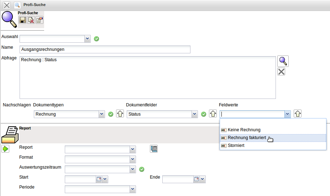Click the up arrow next to Dokumenttypen
Image resolution: width=330 pixels, height=196 pixels.
[120, 114]
